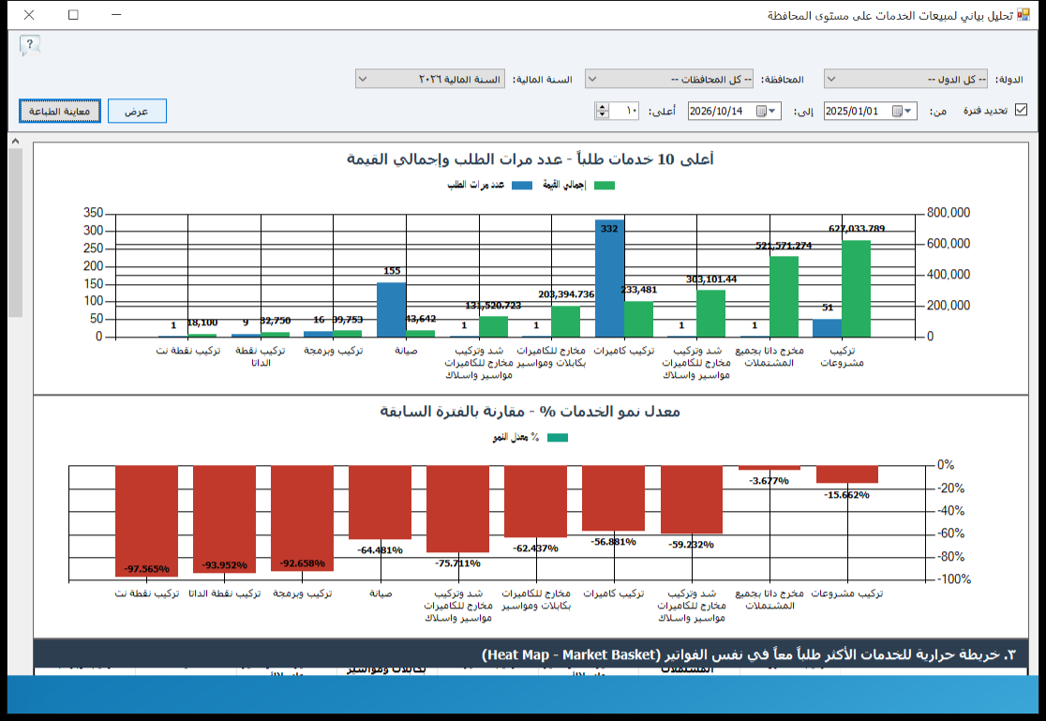Click the blue bar labeled 332
The width and height of the screenshot is (1046, 721).
click(610, 278)
